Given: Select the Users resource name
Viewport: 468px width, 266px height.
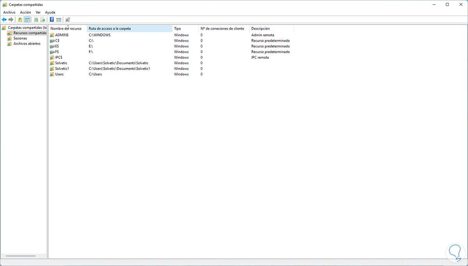Looking at the screenshot, I should 59,74.
